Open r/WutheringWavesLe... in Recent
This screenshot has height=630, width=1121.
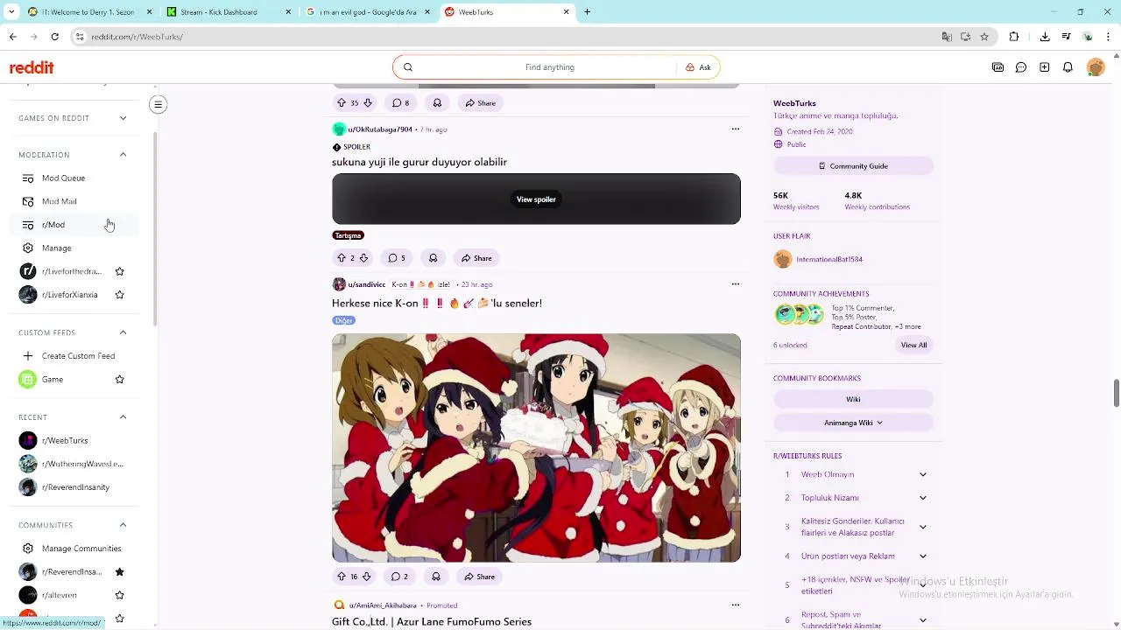point(75,464)
